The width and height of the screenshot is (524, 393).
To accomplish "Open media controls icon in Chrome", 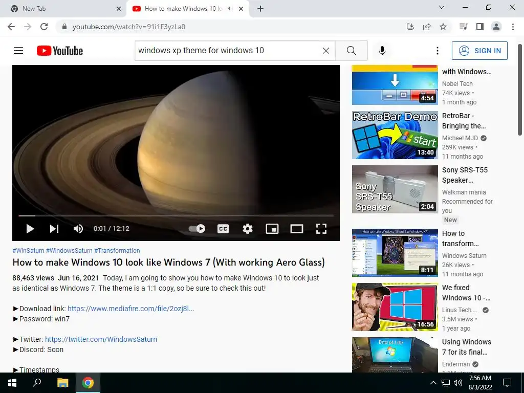I will click(x=463, y=27).
